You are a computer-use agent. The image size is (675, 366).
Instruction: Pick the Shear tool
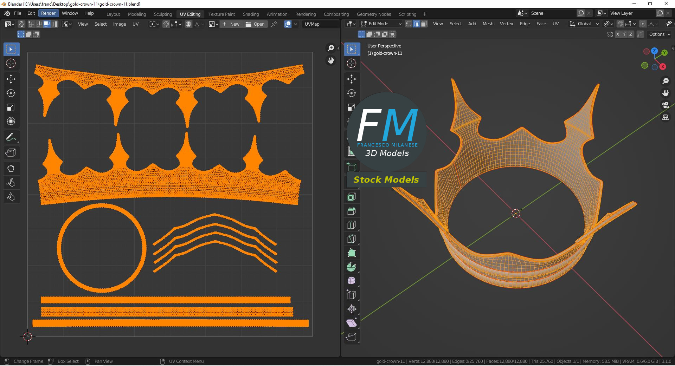pyautogui.click(x=351, y=323)
